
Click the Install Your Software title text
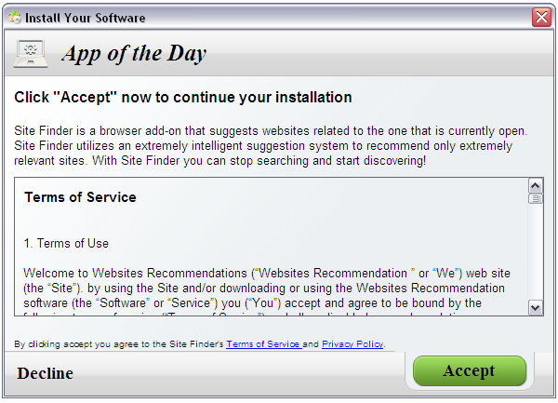coord(85,18)
